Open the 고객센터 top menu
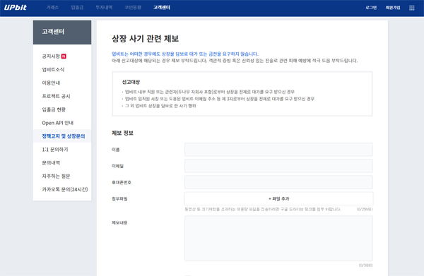The image size is (424, 276). pos(162,8)
